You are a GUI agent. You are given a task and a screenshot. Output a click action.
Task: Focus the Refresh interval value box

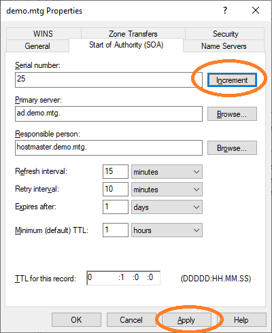(116, 171)
